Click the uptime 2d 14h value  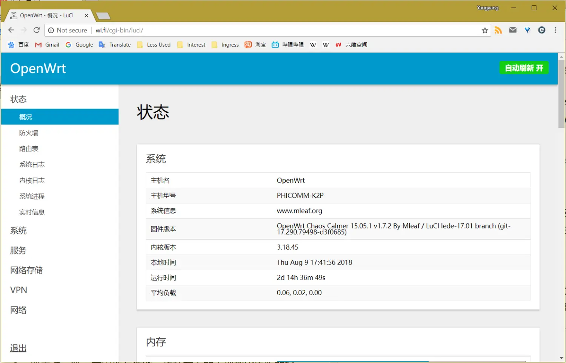point(301,277)
